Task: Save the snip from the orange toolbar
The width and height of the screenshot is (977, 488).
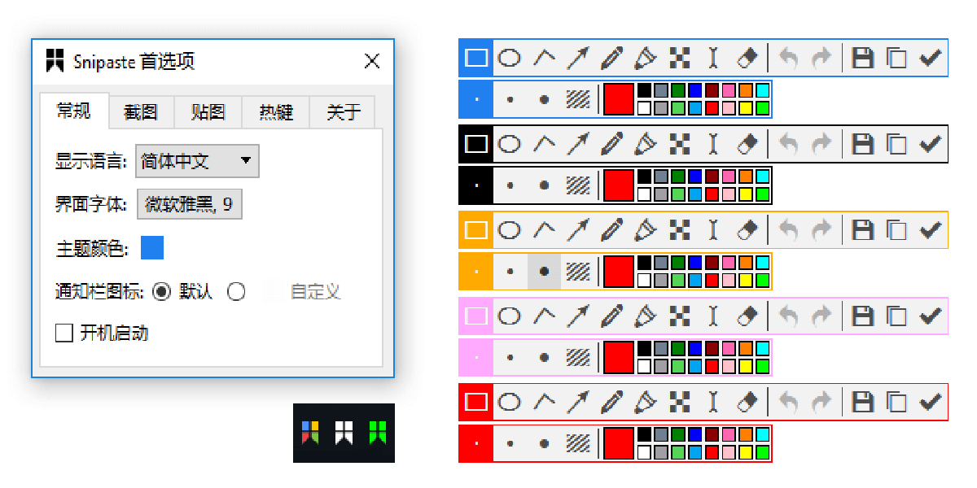Action: tap(862, 230)
